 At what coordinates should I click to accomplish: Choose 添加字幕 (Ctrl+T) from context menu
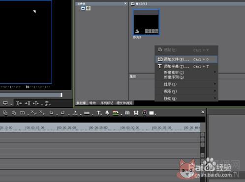click(186, 66)
